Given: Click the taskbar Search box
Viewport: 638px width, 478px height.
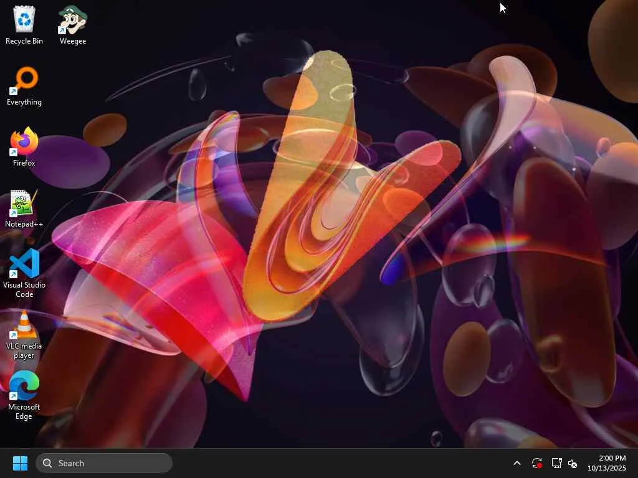Looking at the screenshot, I should click(x=104, y=463).
